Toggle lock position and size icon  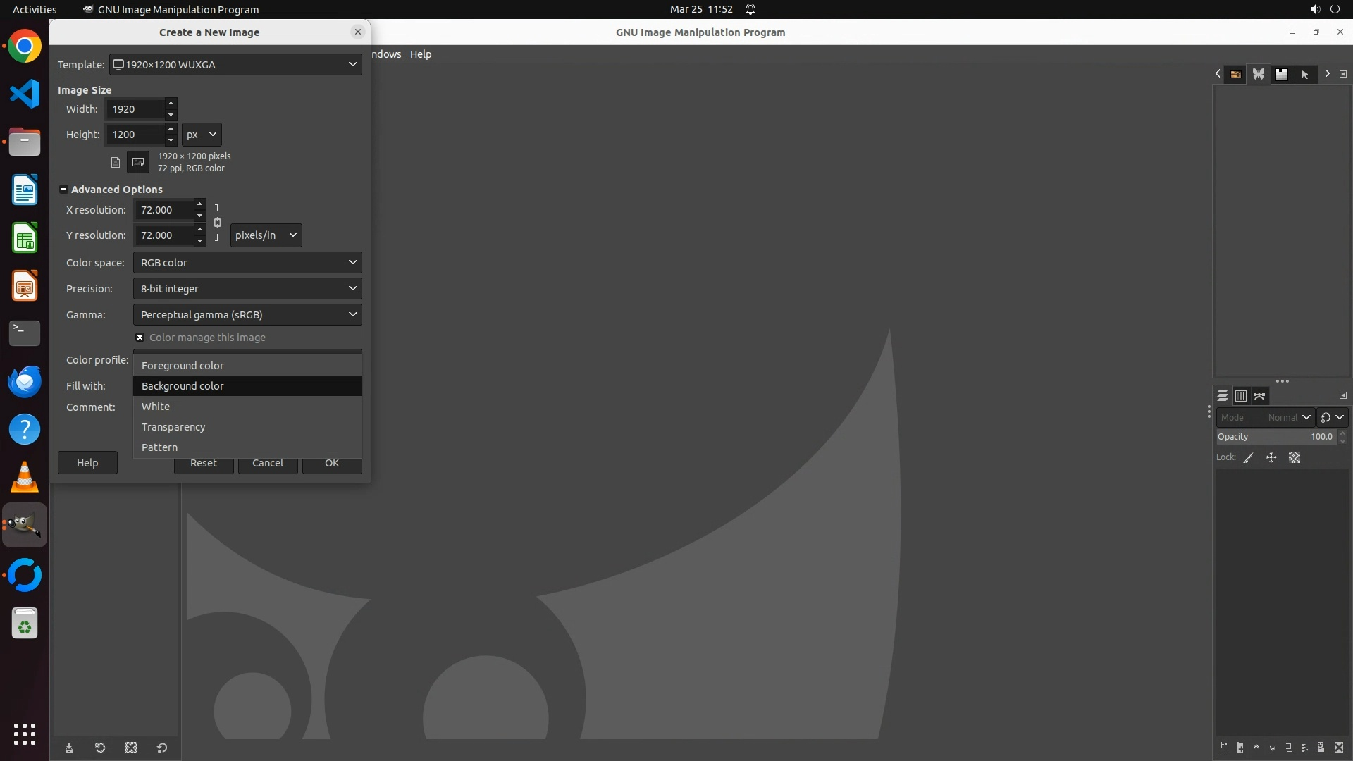pyautogui.click(x=1271, y=457)
